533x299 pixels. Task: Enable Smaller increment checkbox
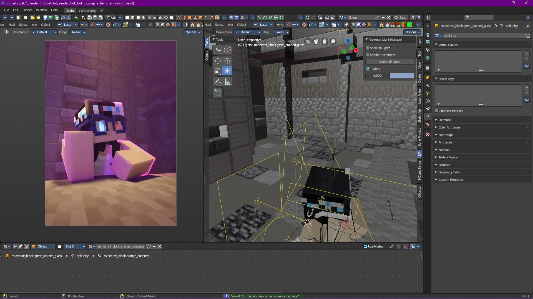[x=367, y=55]
